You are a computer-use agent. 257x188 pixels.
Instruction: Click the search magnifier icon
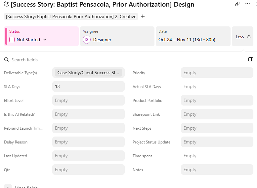click(x=6, y=60)
